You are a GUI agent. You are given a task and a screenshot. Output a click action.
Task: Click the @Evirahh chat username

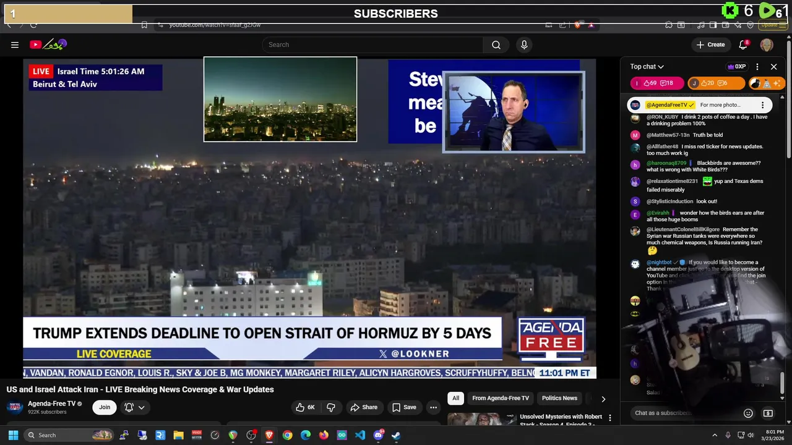pyautogui.click(x=658, y=213)
